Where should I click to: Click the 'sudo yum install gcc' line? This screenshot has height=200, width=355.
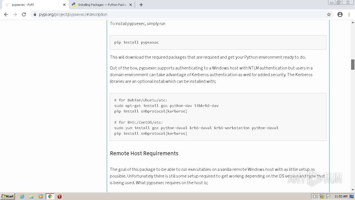click(196, 128)
